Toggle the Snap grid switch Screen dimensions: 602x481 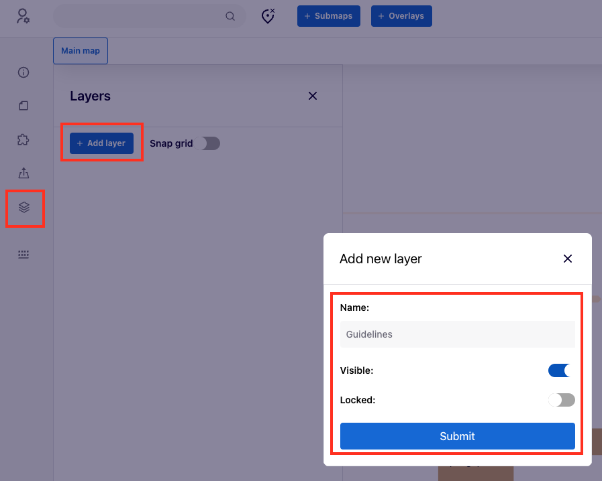pyautogui.click(x=209, y=143)
